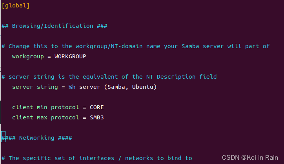Viewport: 284px width, 164px height.
Task: Place cursor on Browsing/Identification comment line
Action: point(55,26)
